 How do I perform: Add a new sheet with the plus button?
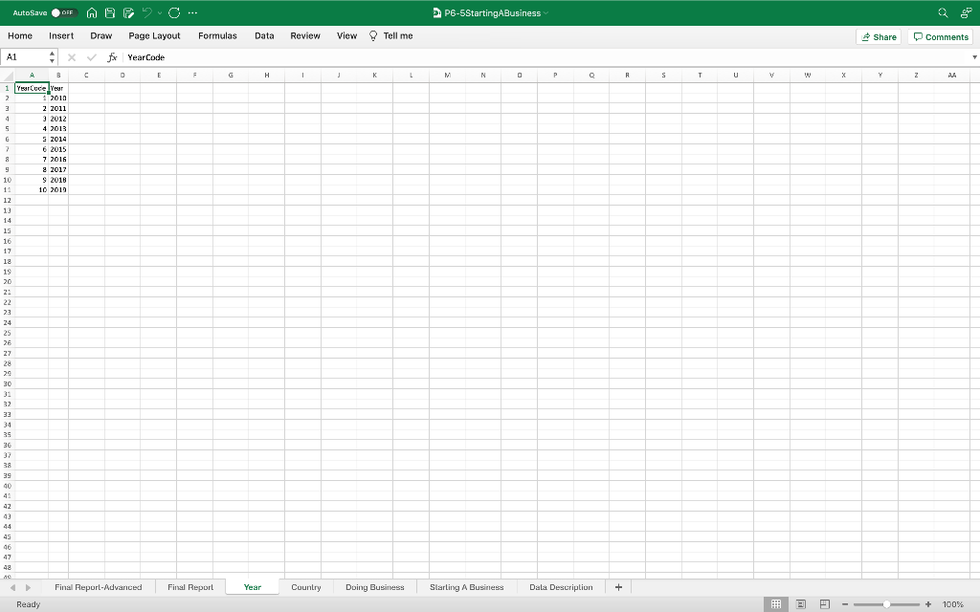tap(618, 586)
